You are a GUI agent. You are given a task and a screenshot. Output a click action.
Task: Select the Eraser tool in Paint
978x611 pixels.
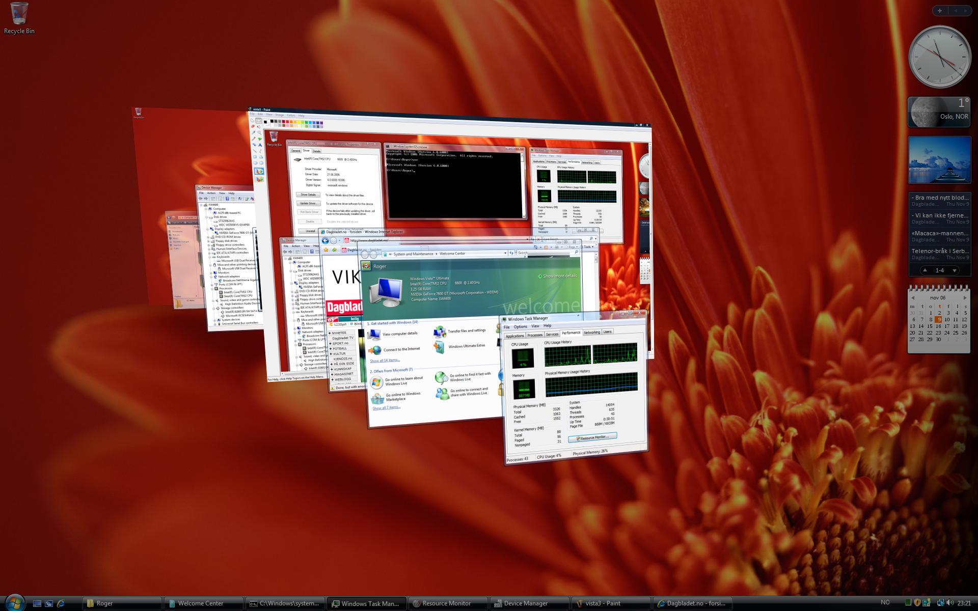click(x=253, y=126)
